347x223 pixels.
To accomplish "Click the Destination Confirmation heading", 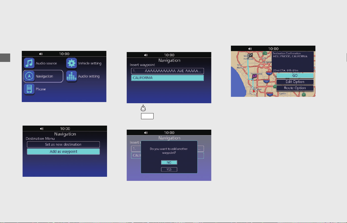I will [x=287, y=53].
